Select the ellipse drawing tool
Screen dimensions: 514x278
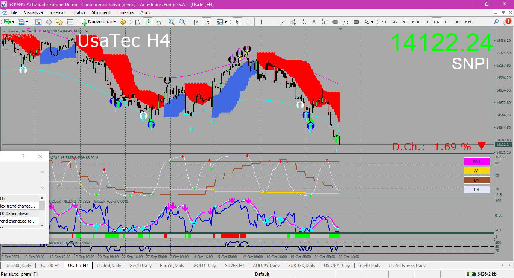point(335,22)
